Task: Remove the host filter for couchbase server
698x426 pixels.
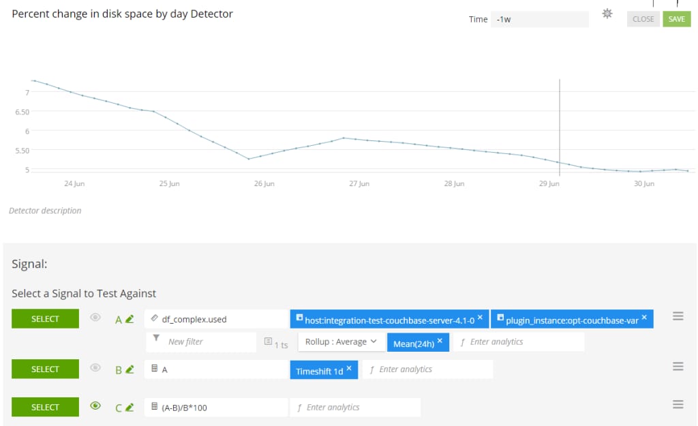Action: click(480, 318)
